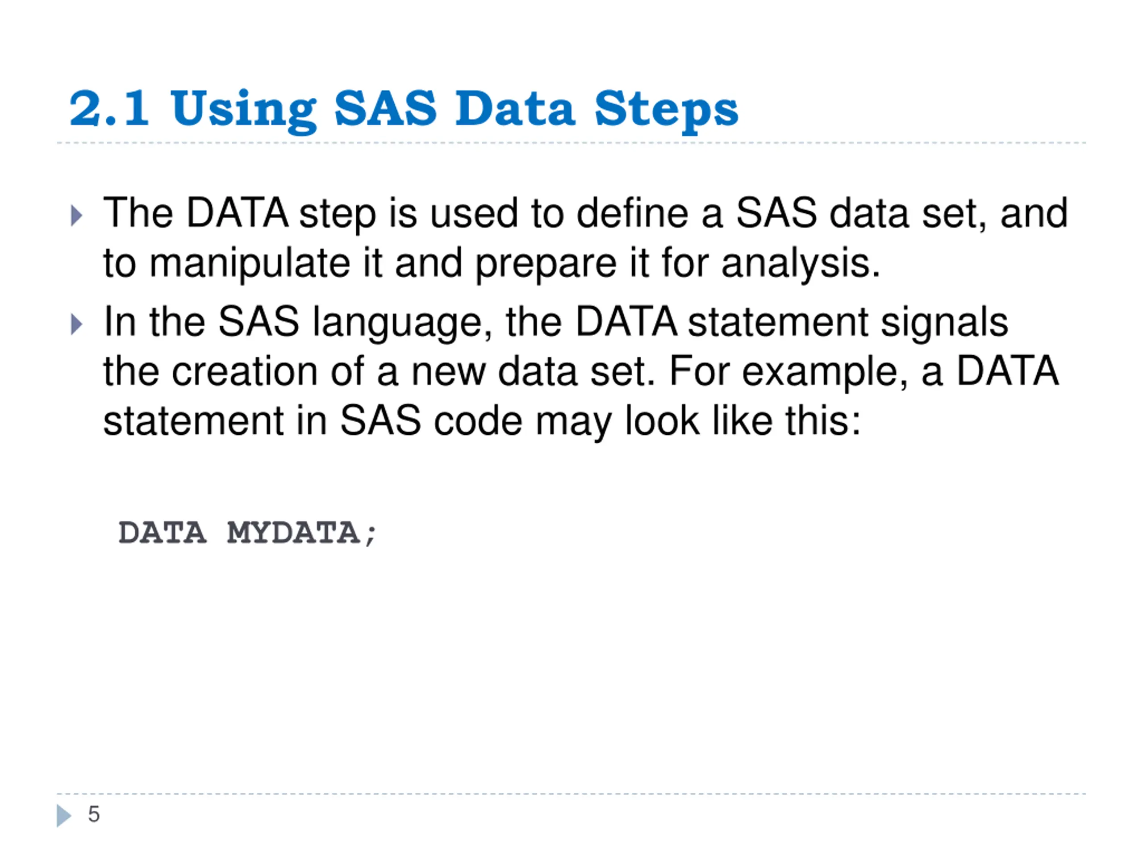The height and width of the screenshot is (857, 1143).
Task: Click the second bullet arrow before 'In the SAS'
Action: [x=76, y=324]
